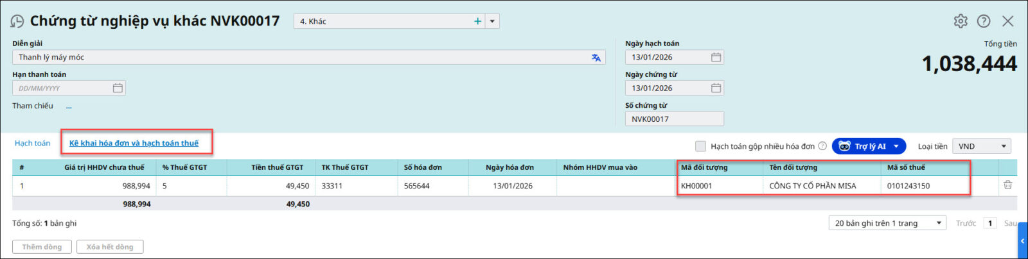Viewport: 1028px width, 259px height.
Task: Open calendar for Ngày hạch toán
Action: 716,58
